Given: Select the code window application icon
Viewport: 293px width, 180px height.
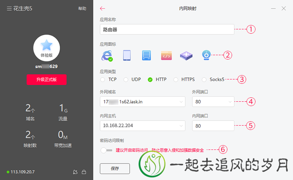Looking at the screenshot, I should pyautogui.click(x=166, y=56).
